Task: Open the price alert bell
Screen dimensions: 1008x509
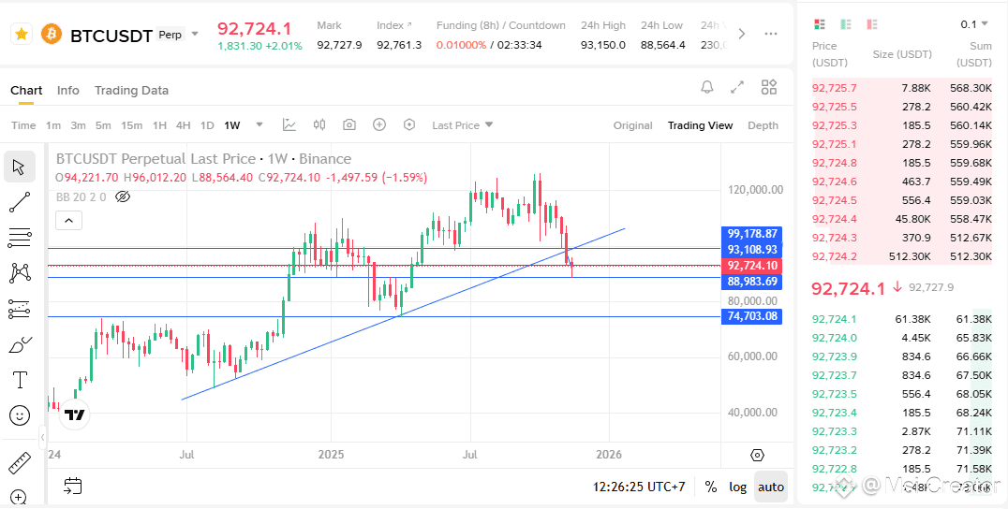Action: (707, 87)
